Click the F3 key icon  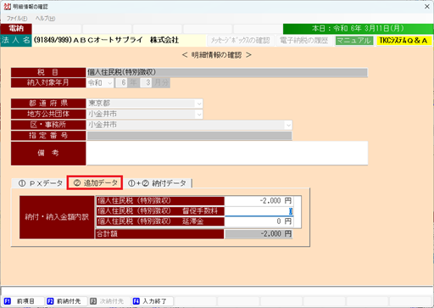pos(93,301)
